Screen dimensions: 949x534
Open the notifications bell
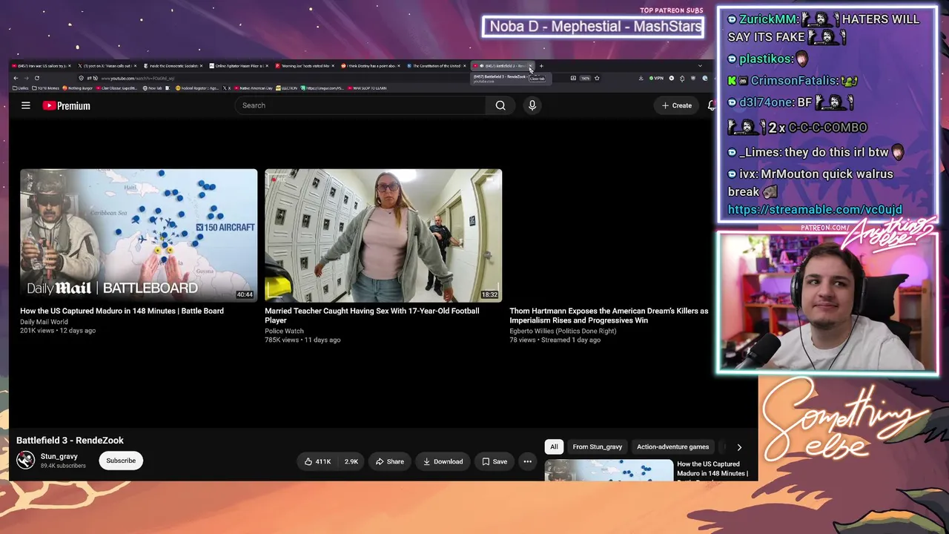(x=711, y=105)
